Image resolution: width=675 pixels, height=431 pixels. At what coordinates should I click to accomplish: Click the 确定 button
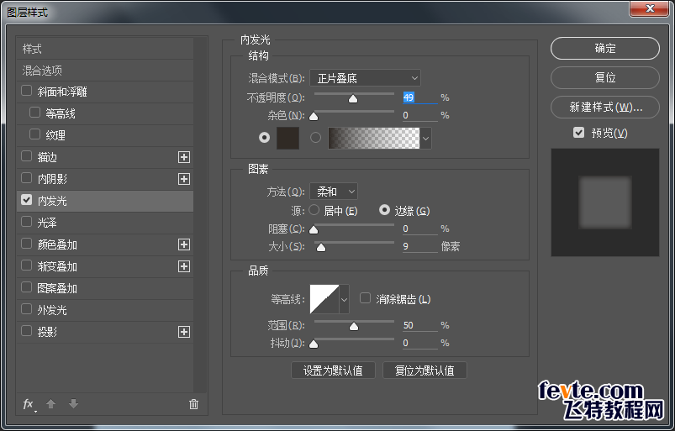[x=605, y=48]
